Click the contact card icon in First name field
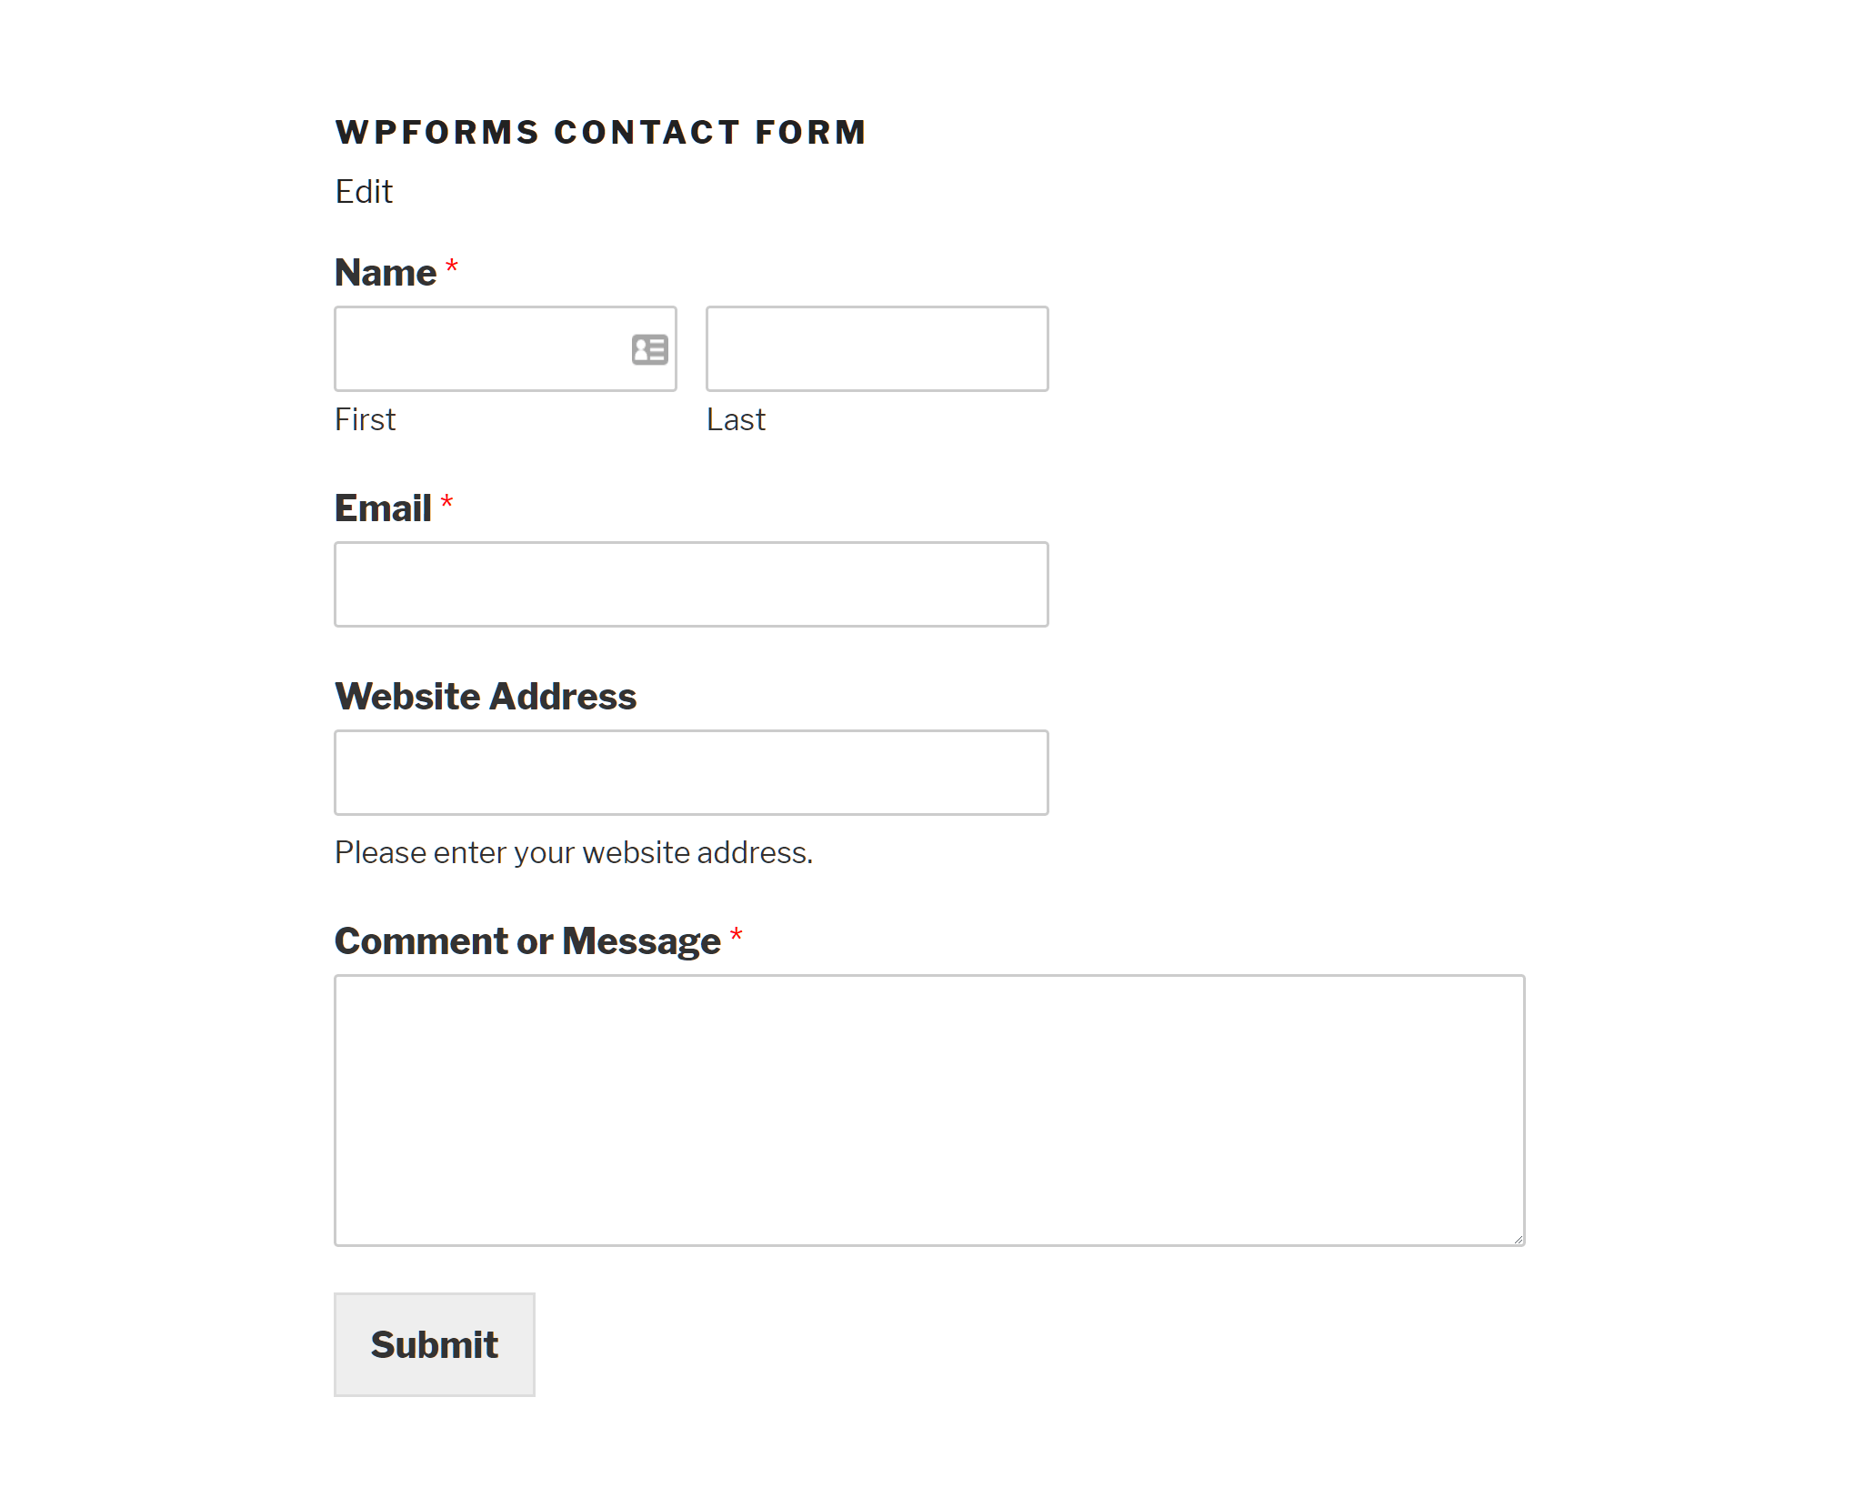Screen dimensions: 1855x1488 click(x=648, y=347)
